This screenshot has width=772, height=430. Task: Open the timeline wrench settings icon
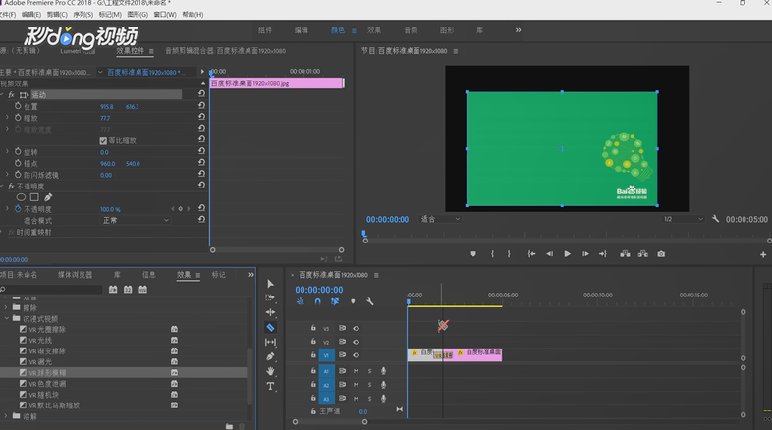pos(369,301)
